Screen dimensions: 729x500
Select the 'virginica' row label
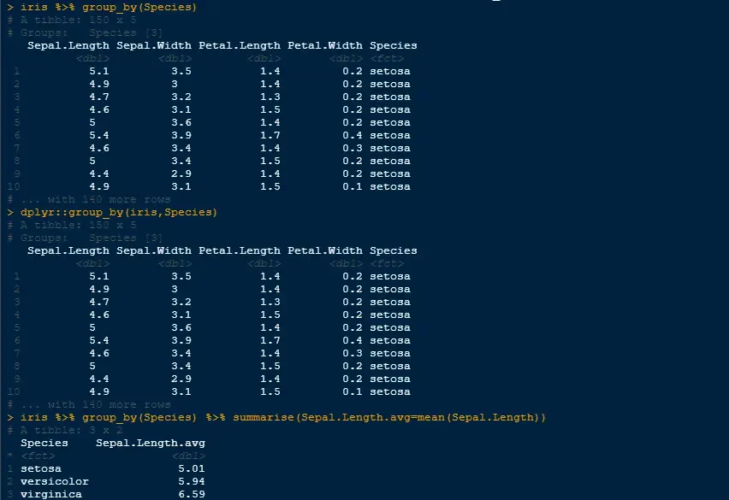pos(51,494)
